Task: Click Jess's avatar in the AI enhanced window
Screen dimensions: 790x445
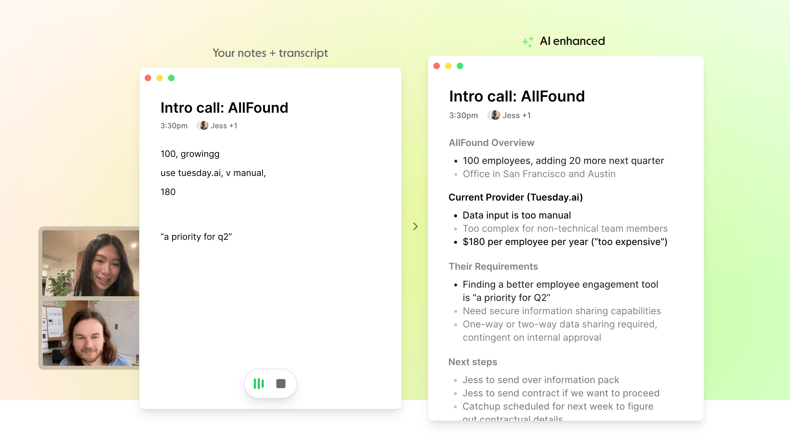Action: [494, 115]
